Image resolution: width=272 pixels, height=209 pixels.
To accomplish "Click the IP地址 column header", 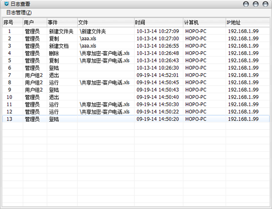I will [248, 22].
